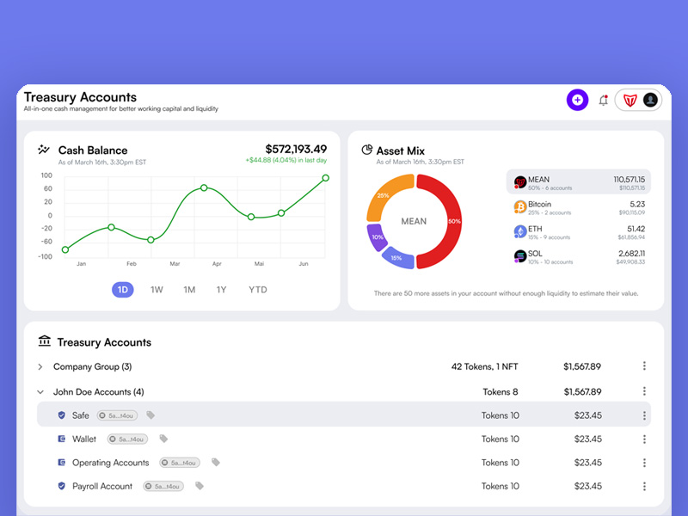The width and height of the screenshot is (688, 516).
Task: Select the Bitcoin asset row
Action: pos(578,207)
